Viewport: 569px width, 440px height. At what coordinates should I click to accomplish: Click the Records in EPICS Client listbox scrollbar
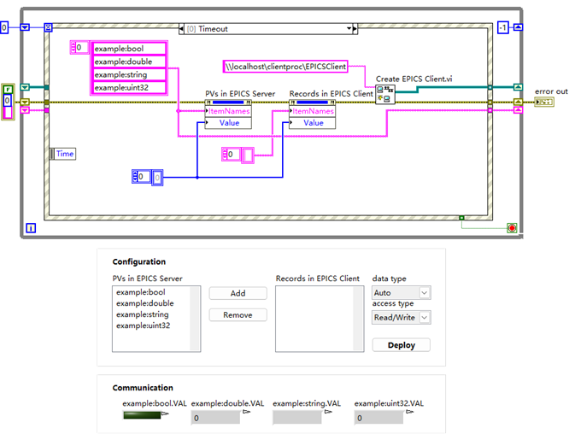[358, 319]
